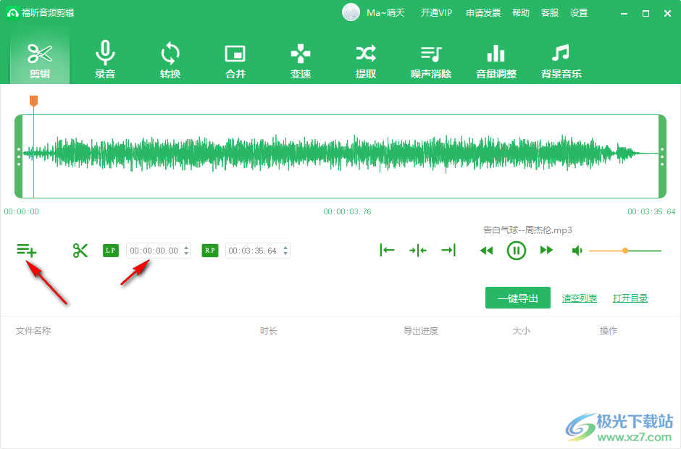Open the 开通VIP menu item
Screen dimensions: 681x449
(x=436, y=13)
